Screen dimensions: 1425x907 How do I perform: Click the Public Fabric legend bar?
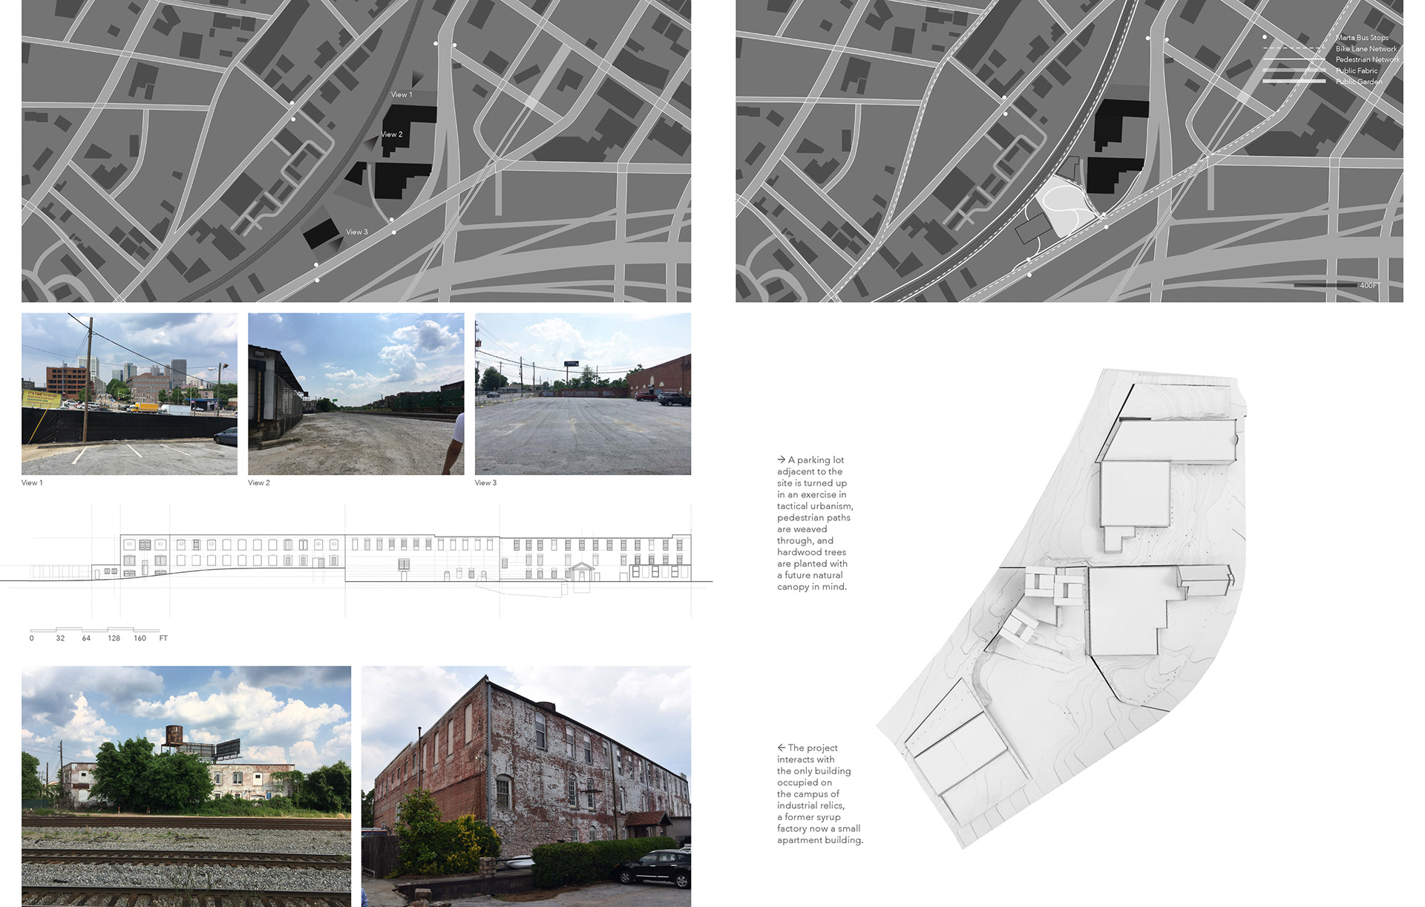[1294, 71]
